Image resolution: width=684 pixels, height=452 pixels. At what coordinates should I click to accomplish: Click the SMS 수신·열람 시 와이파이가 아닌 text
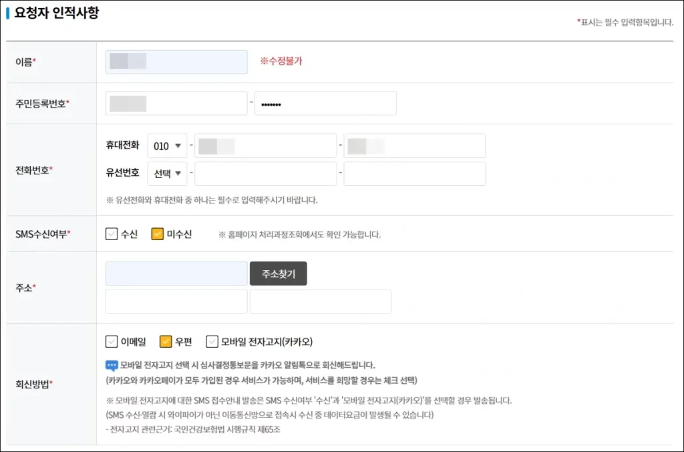[x=270, y=415]
